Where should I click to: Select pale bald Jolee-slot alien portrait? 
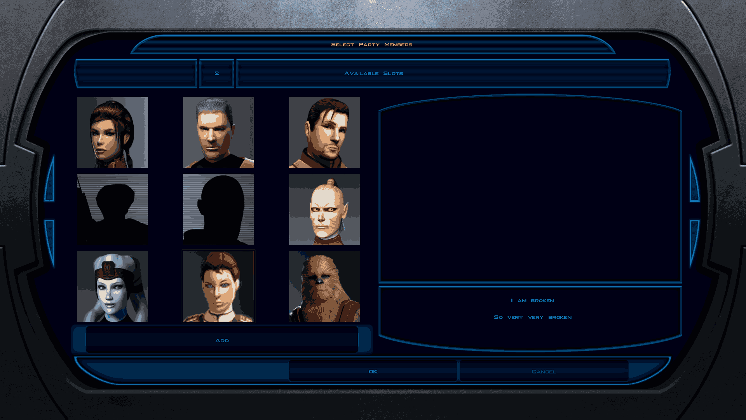pos(324,209)
